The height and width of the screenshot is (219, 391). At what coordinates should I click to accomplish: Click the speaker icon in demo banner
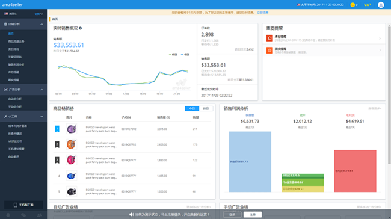131,214
